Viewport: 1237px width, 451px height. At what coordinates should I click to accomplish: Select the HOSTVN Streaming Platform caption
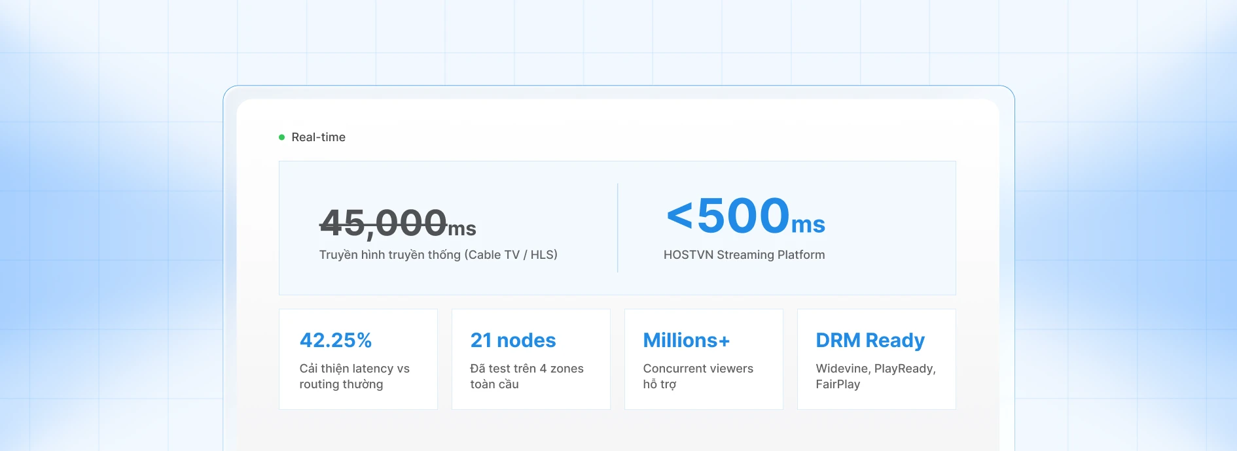coord(744,255)
